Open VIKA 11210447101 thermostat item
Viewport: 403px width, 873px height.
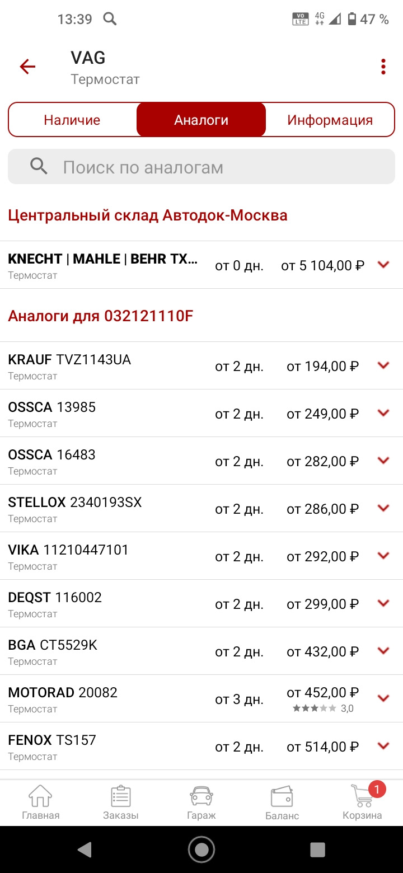(68, 556)
